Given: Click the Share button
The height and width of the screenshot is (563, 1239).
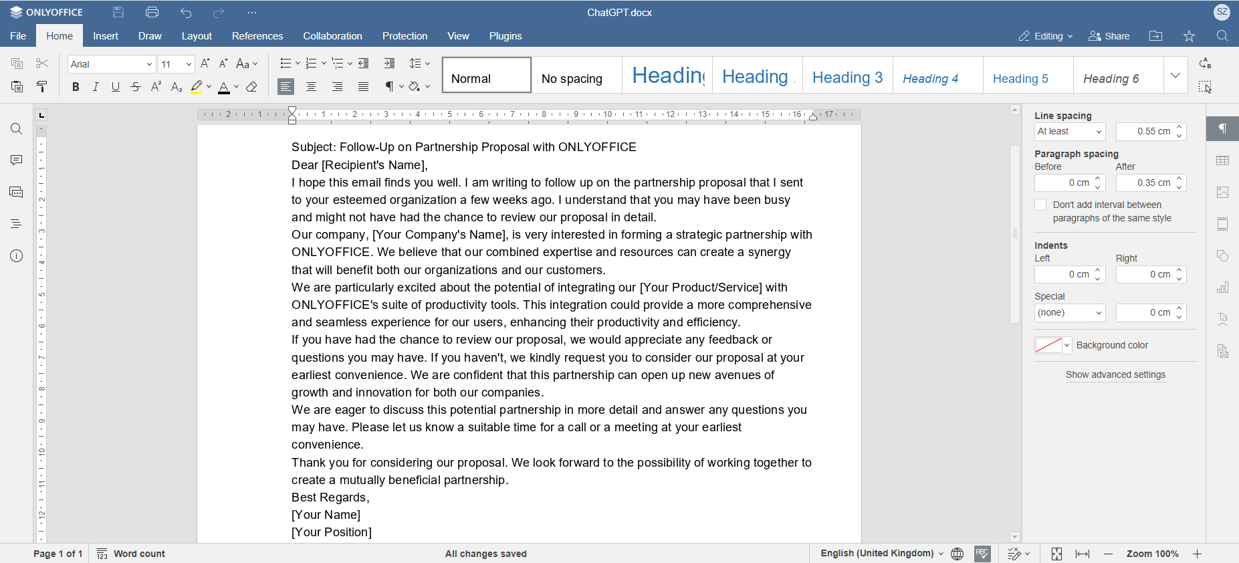Looking at the screenshot, I should (1109, 36).
